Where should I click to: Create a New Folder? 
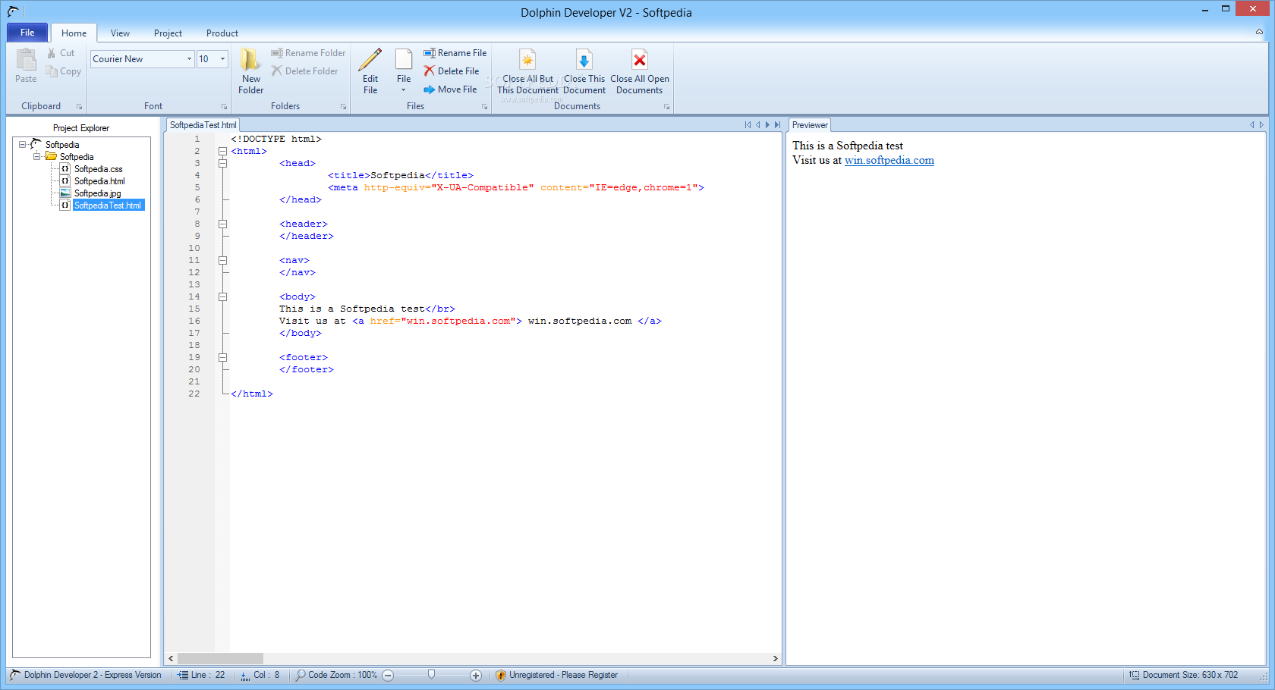coord(250,71)
